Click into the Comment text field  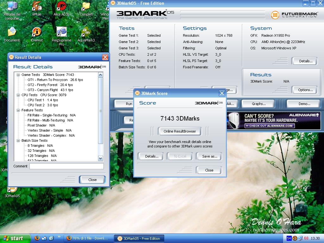(x=66, y=166)
